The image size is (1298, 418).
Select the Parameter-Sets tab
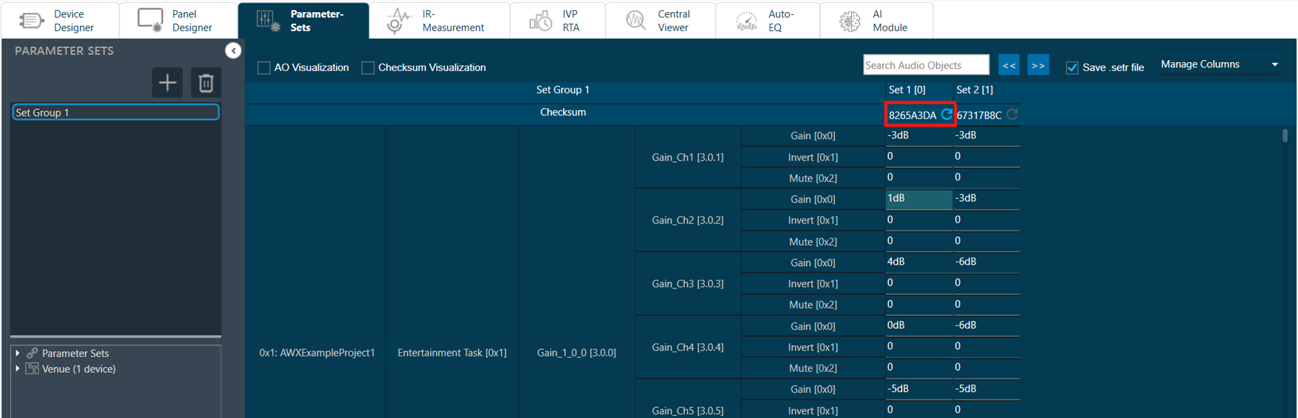point(304,20)
